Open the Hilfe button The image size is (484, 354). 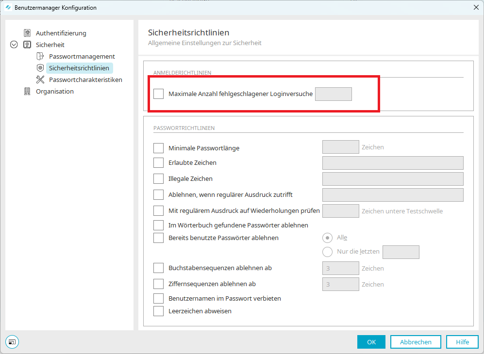point(462,342)
